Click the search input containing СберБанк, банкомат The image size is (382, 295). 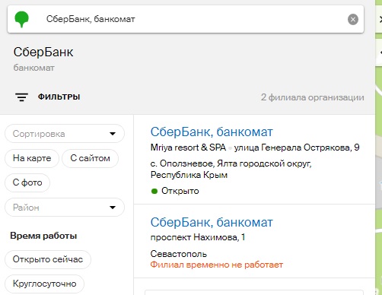pos(186,19)
